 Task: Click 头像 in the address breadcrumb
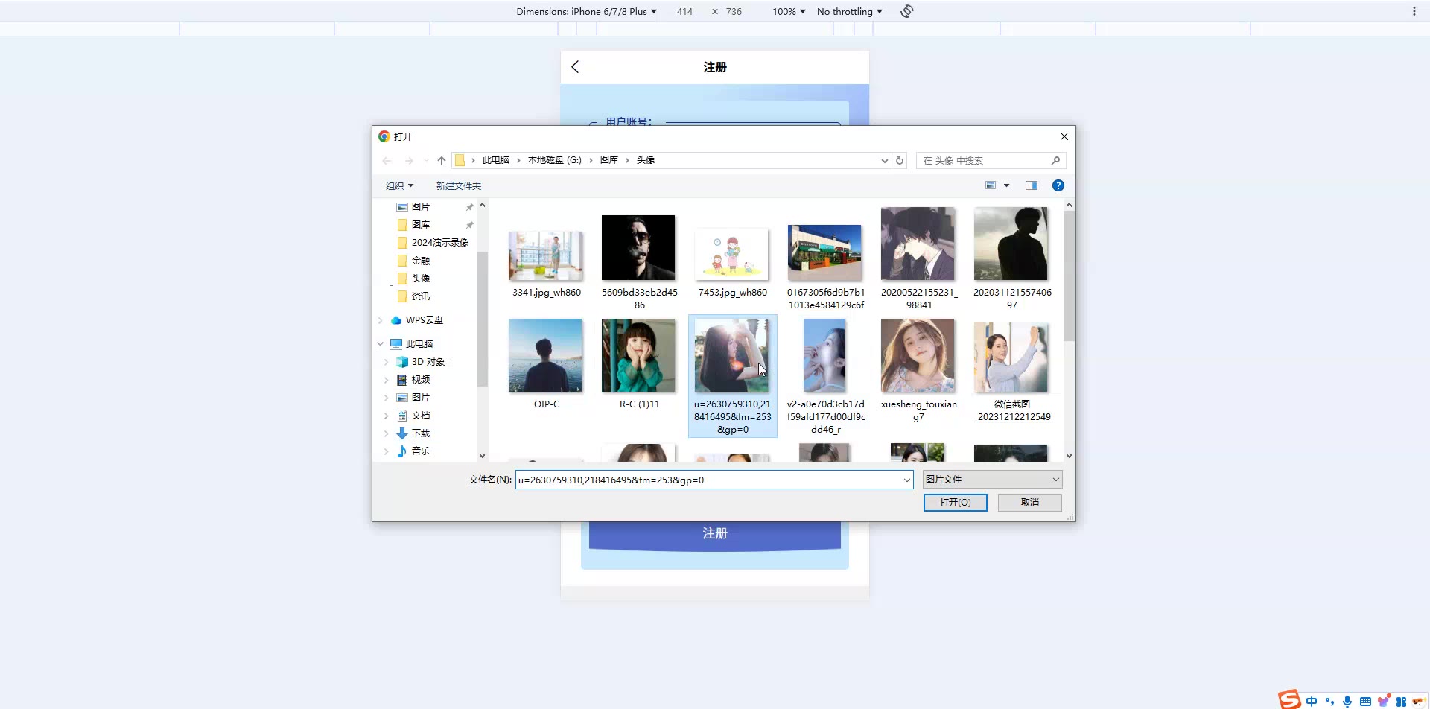(x=645, y=160)
